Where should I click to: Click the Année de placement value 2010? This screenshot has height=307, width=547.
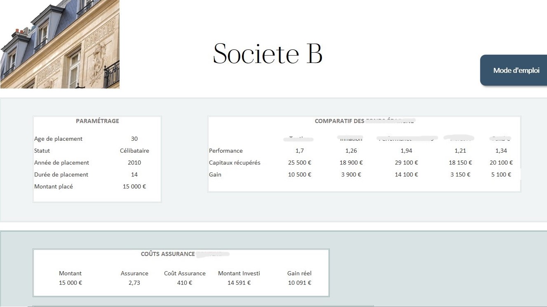tap(134, 163)
